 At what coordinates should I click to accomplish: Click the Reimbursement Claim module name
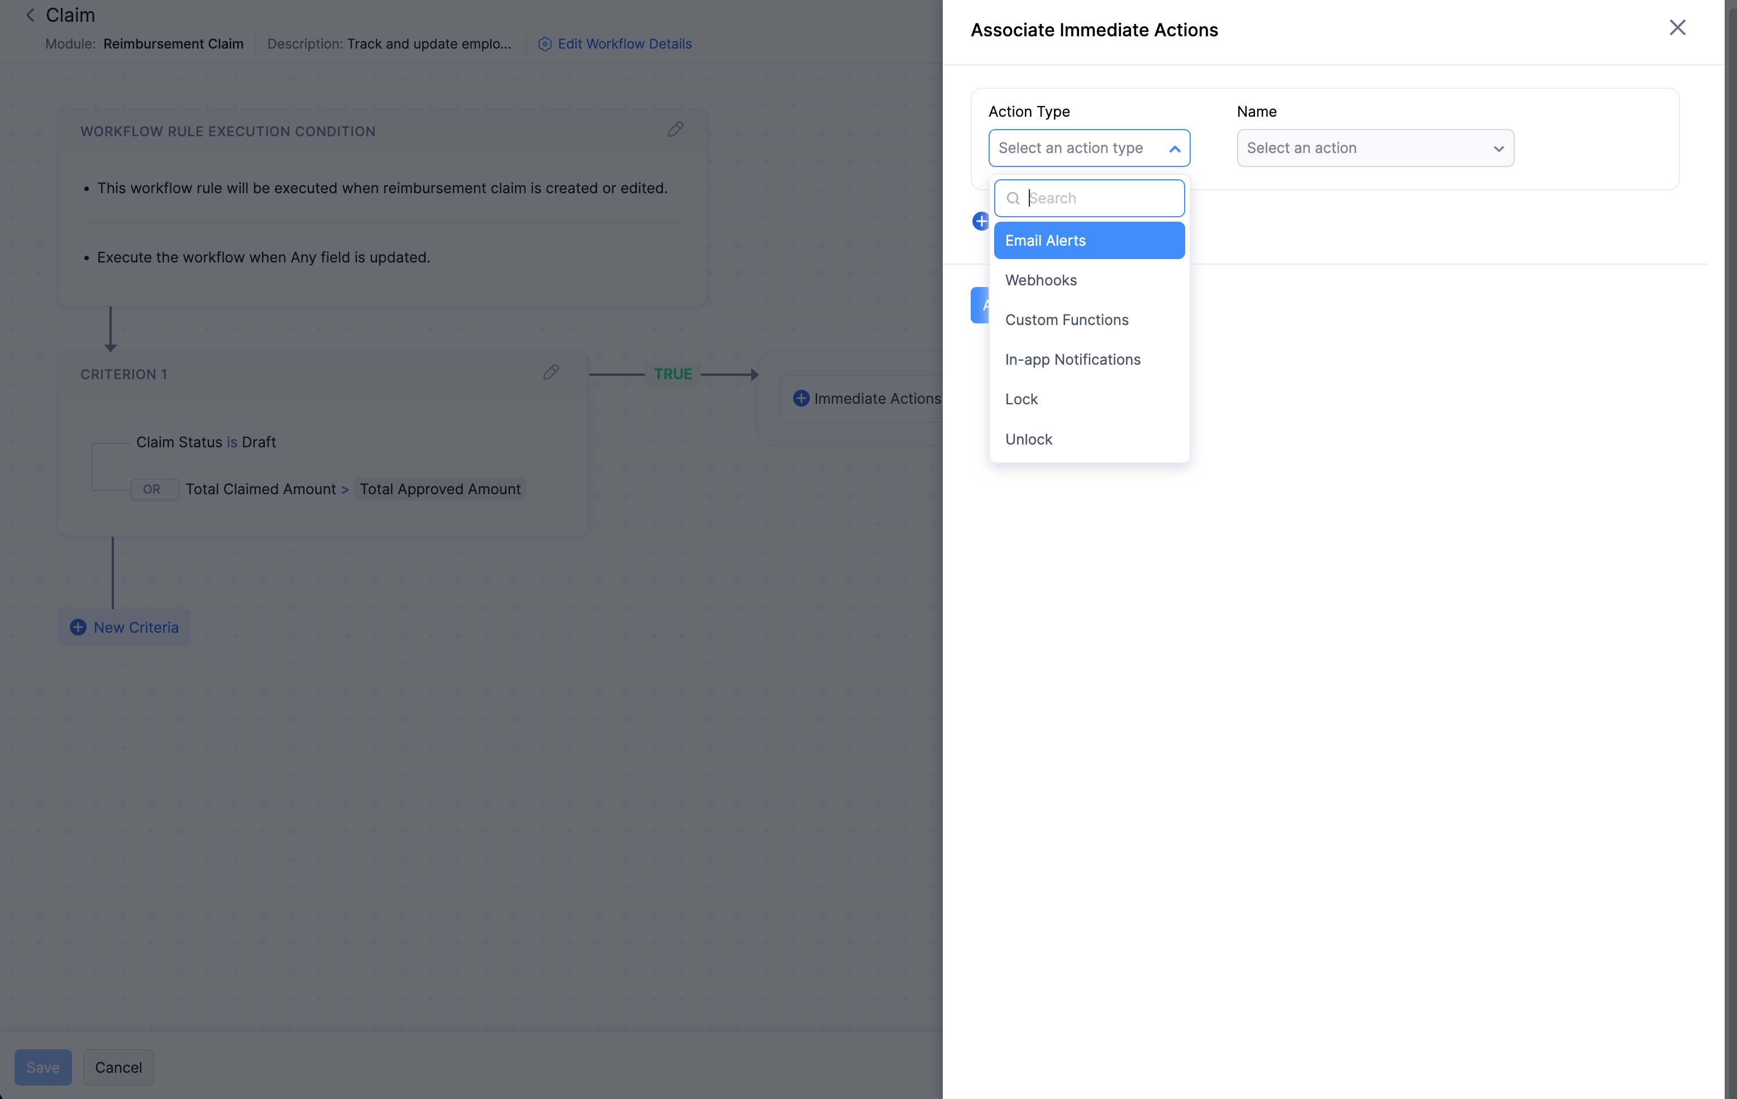pos(173,44)
